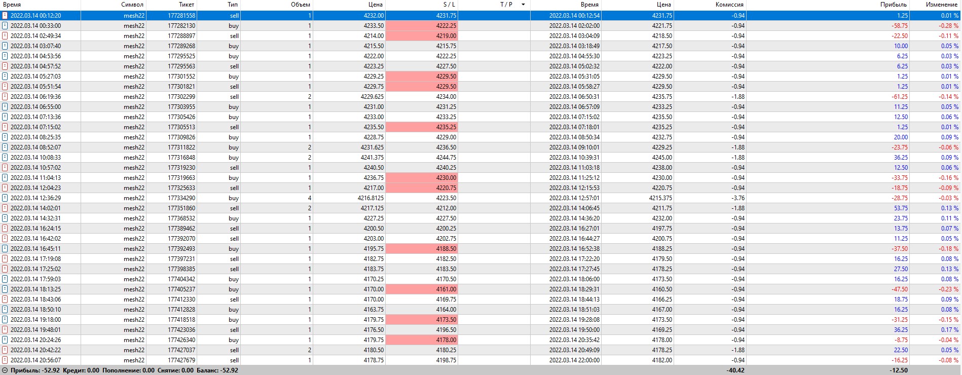The width and height of the screenshot is (962, 375).
Task: Select the icon for the 12:36:29 buy trade
Action: coord(5,198)
